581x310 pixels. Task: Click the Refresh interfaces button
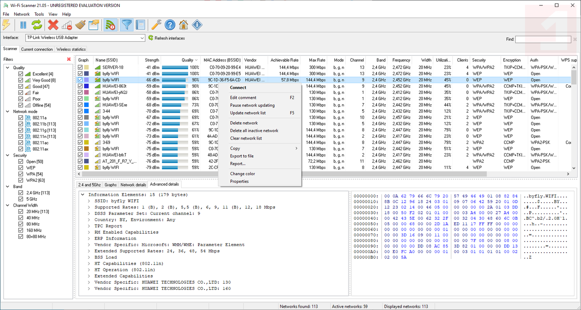tap(167, 38)
